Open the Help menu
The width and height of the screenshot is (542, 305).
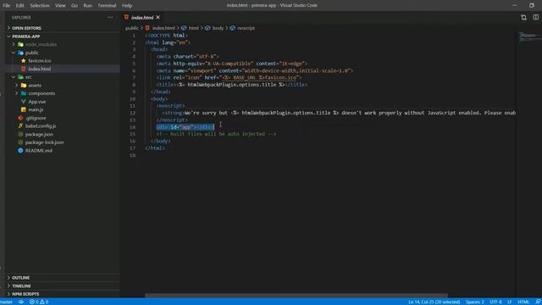127,6
